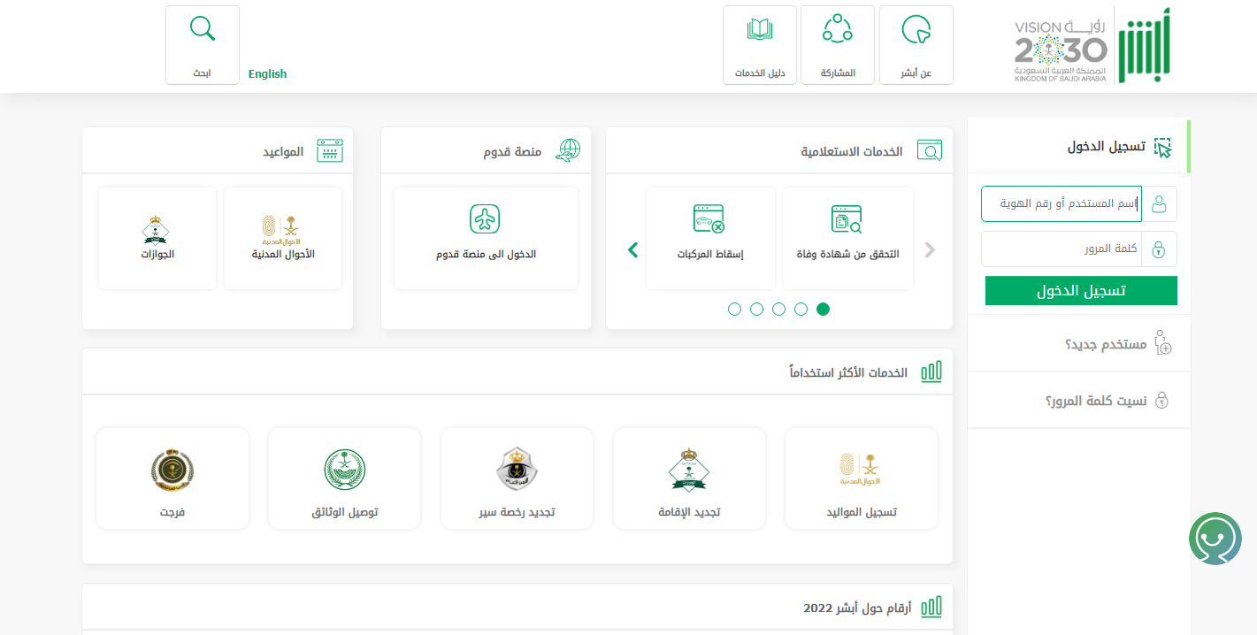The image size is (1257, 635).
Task: Open the "تجديد رخصة سير" service card
Action: coord(517,478)
